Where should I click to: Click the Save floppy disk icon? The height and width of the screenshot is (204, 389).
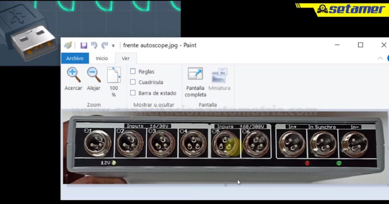(84, 45)
